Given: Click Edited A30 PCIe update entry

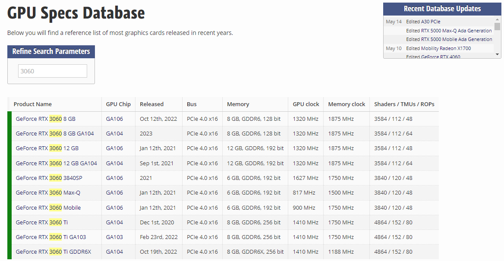Looking at the screenshot, I should [x=423, y=22].
